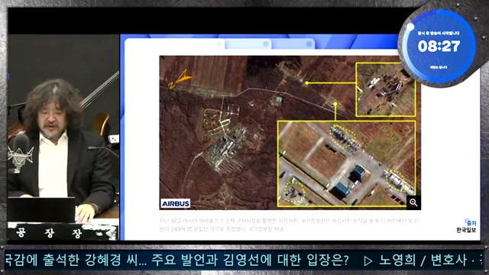Open the large lower inset satellite thumbnail
Image resolution: width=489 pixels, height=275 pixels.
pyautogui.click(x=346, y=163)
